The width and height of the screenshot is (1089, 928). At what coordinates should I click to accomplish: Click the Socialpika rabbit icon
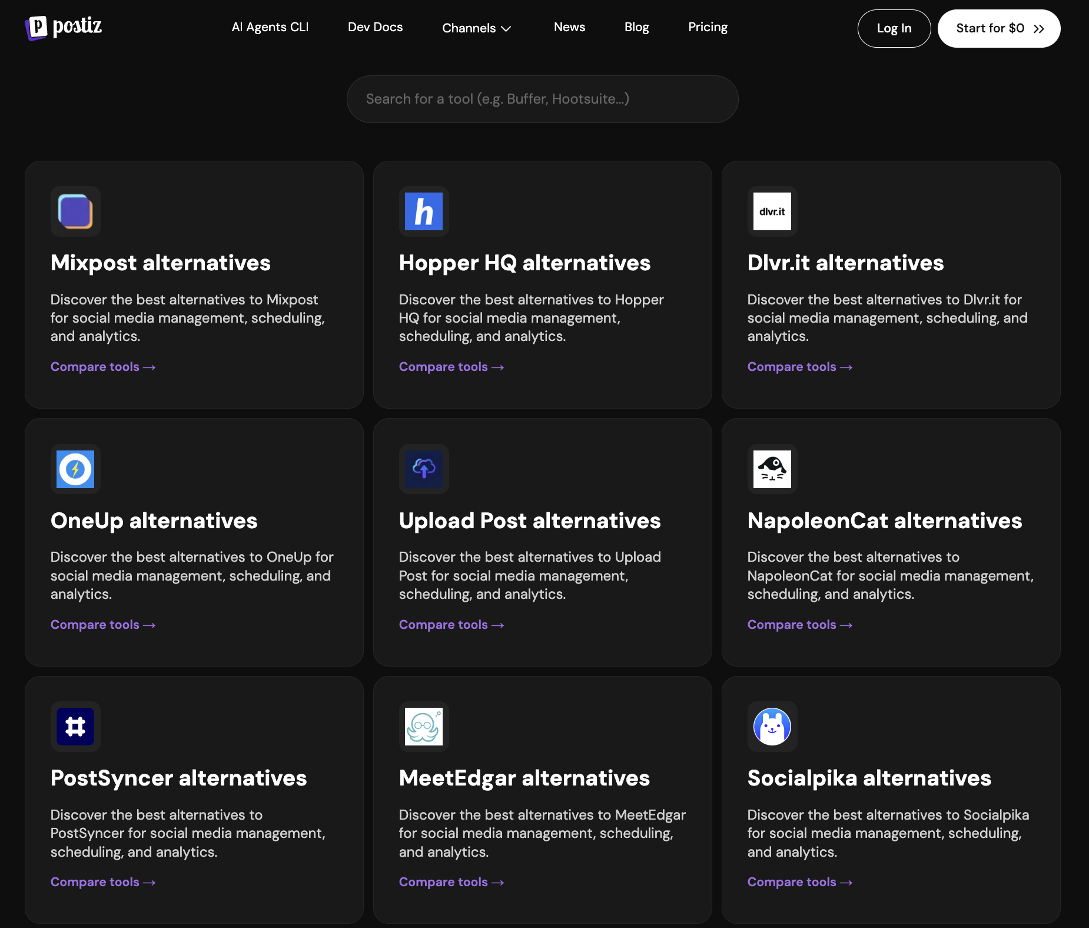(772, 727)
